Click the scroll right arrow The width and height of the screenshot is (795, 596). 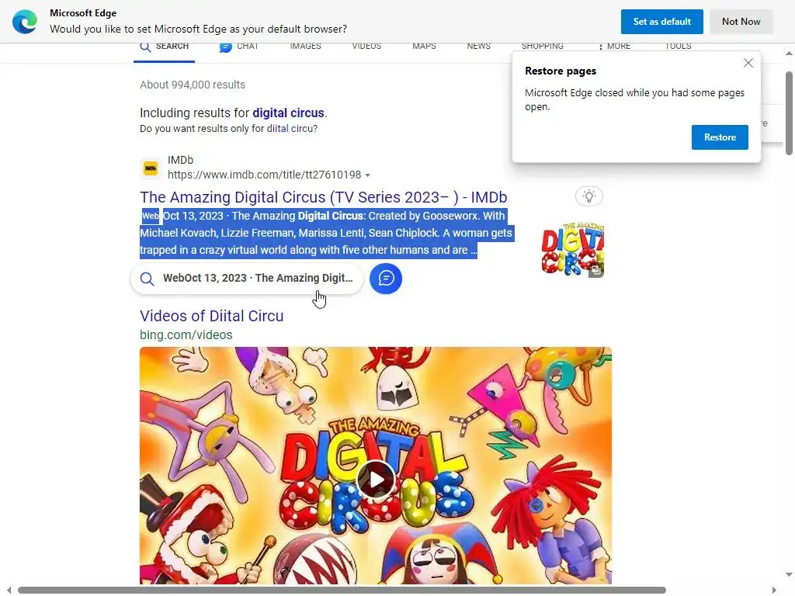coord(774,591)
